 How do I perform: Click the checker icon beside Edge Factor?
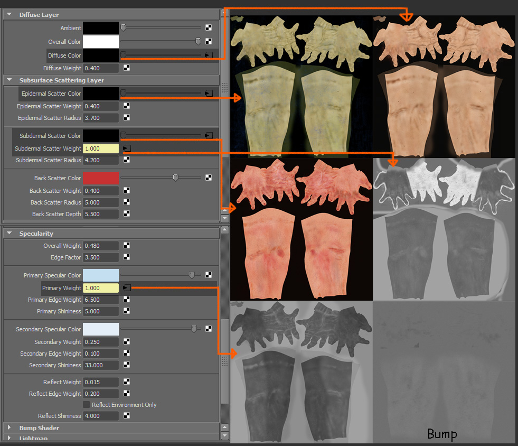[x=127, y=257]
